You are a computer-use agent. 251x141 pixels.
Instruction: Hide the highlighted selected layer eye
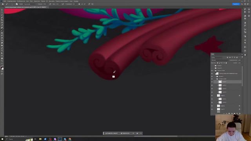pyautogui.click(x=212, y=82)
